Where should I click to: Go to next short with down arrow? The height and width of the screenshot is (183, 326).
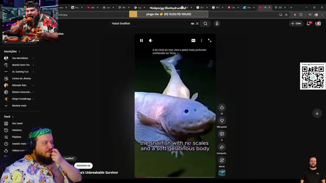pos(317,113)
